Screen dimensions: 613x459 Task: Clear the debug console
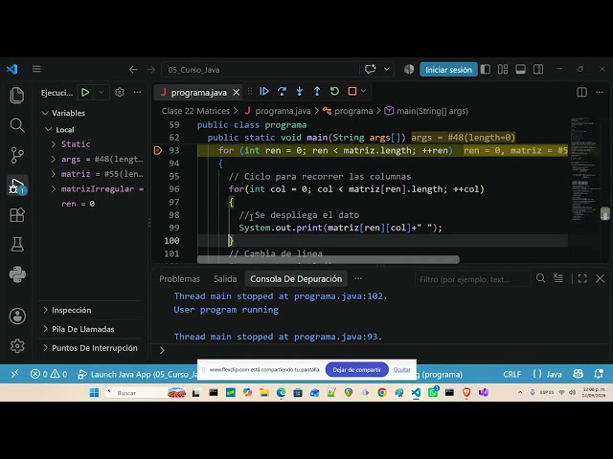tap(558, 278)
